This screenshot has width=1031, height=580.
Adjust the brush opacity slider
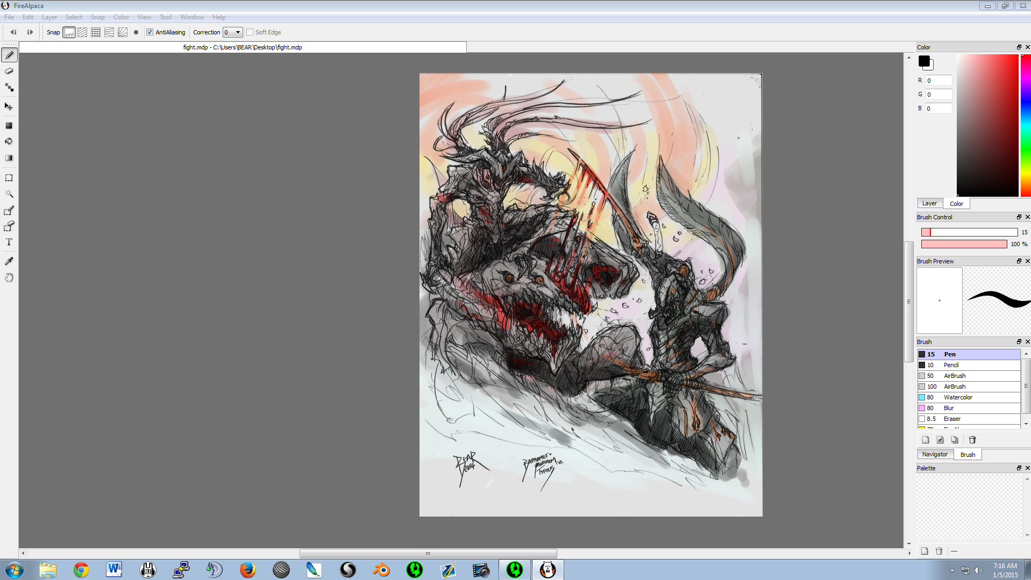tap(964, 244)
